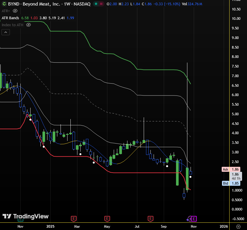Click ATR Bands value 2.41
247x230 pixels.
point(61,18)
